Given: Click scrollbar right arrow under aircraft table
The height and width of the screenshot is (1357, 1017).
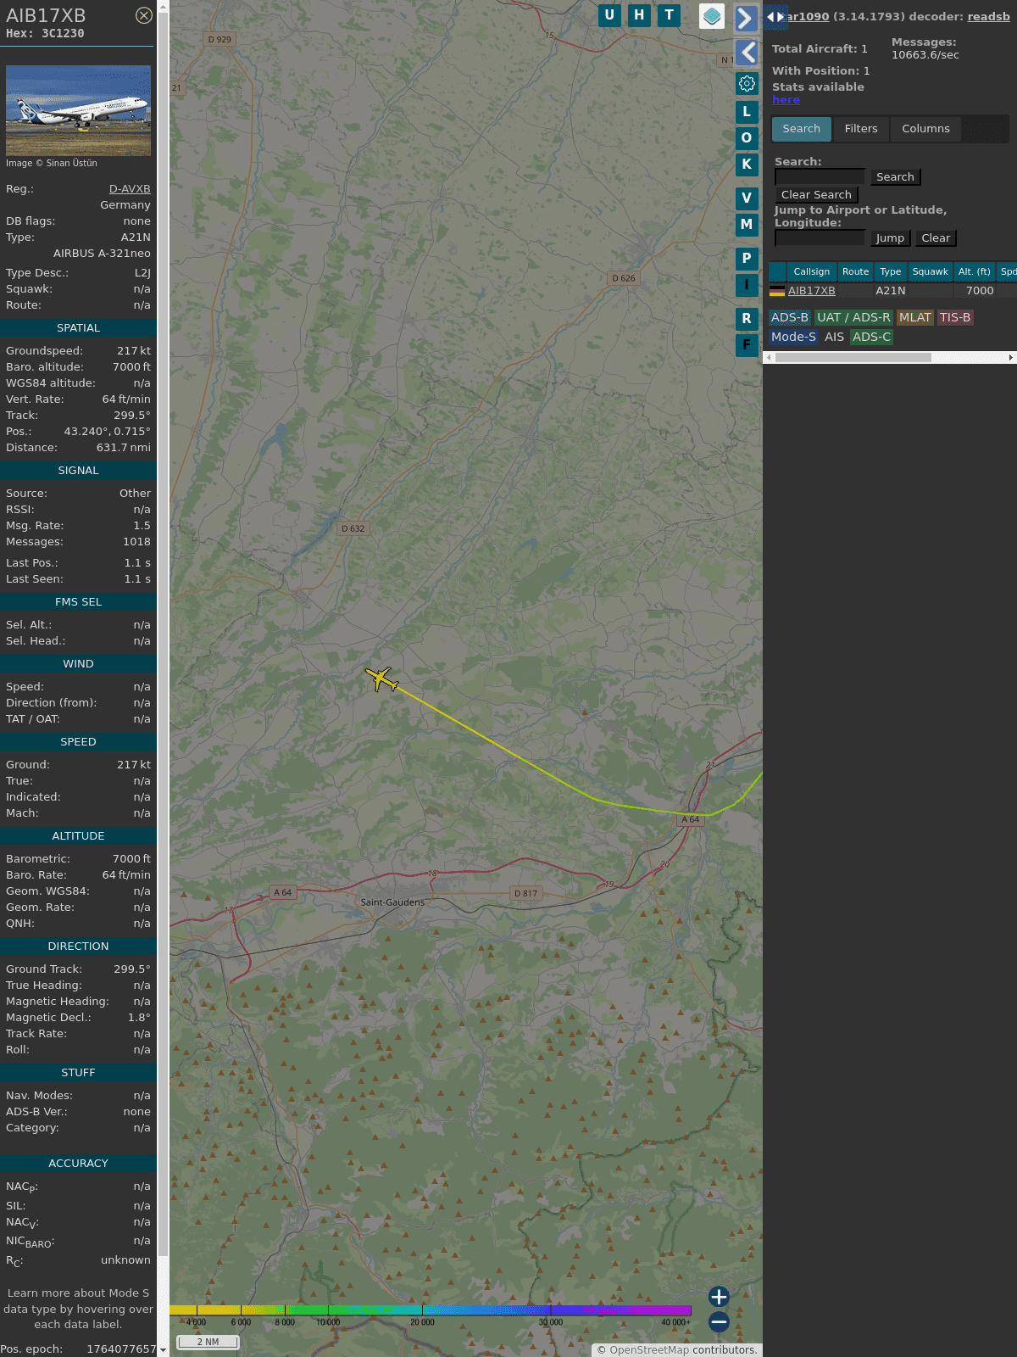Looking at the screenshot, I should click(1011, 357).
